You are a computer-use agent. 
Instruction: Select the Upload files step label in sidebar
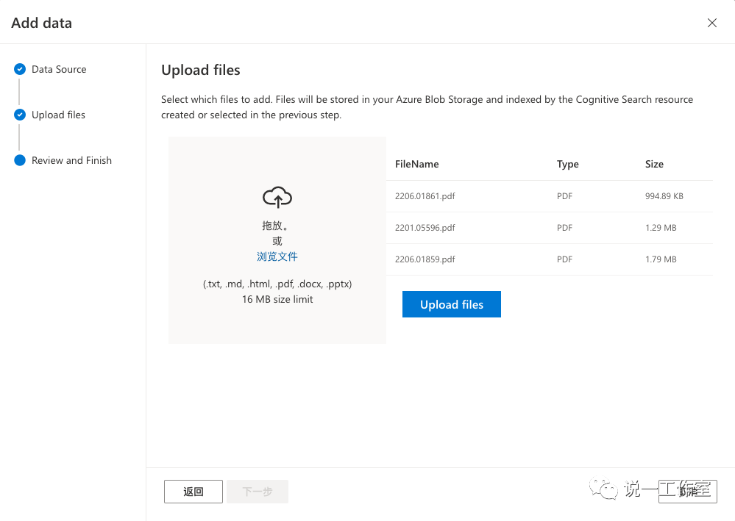coord(58,115)
